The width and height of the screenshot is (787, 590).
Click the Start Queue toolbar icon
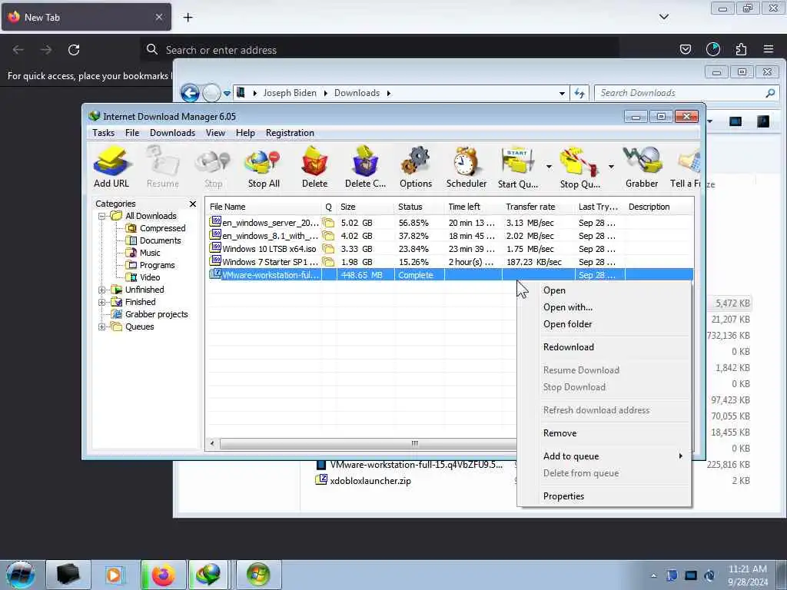click(x=517, y=167)
